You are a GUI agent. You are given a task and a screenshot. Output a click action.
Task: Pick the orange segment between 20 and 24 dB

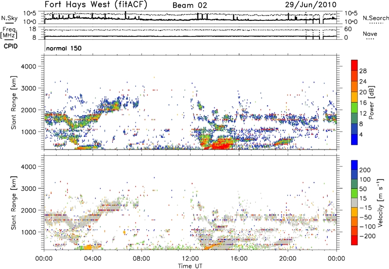pyautogui.click(x=354, y=86)
